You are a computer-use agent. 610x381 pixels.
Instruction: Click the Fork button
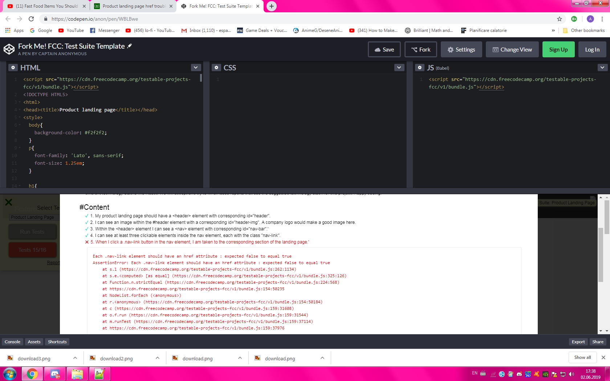(x=420, y=49)
